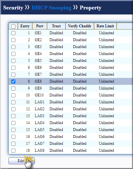This screenshot has width=133, height=169.
Task: Click the Edit button
Action: (22, 161)
